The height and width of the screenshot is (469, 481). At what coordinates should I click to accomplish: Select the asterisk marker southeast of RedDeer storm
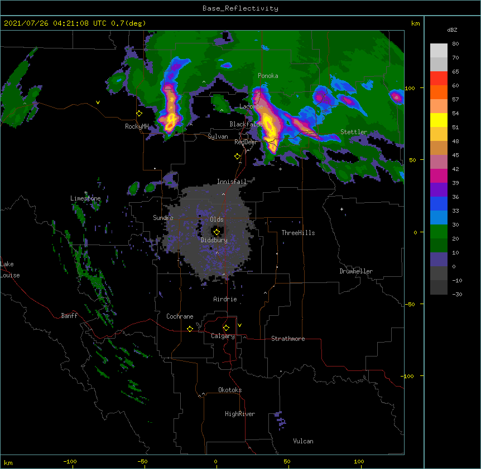[280, 169]
